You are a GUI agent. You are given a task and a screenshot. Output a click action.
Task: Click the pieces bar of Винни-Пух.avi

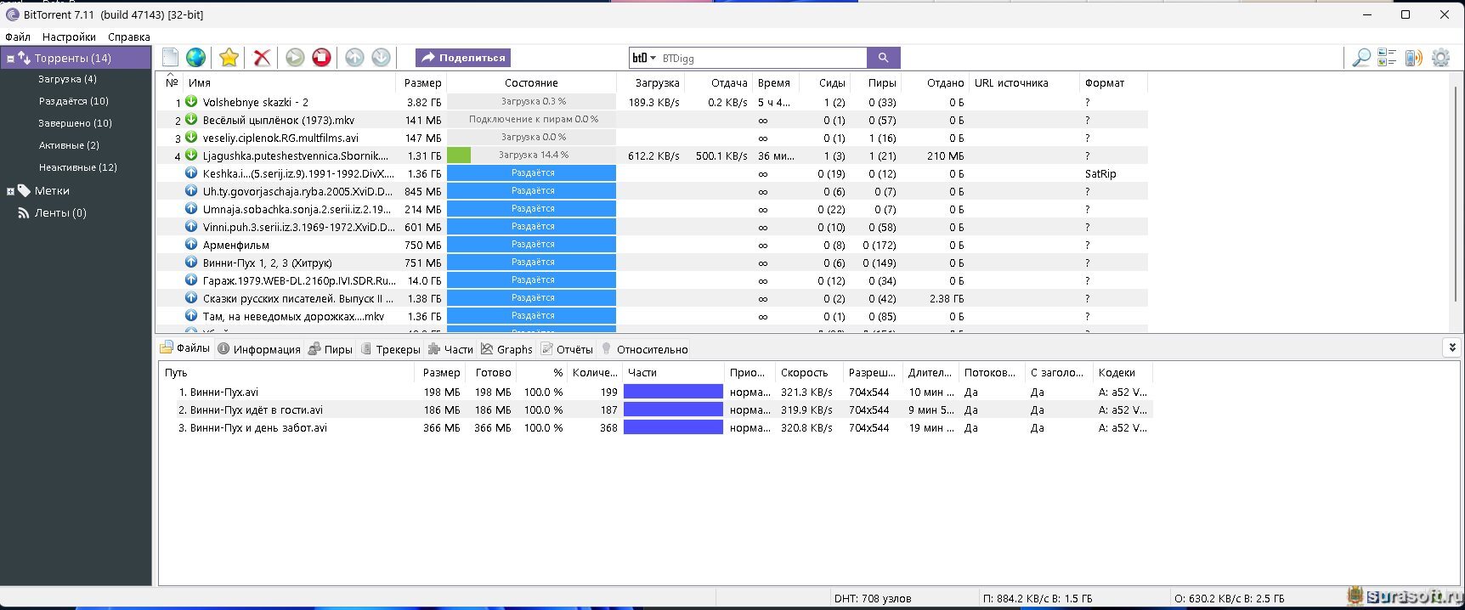pos(673,392)
